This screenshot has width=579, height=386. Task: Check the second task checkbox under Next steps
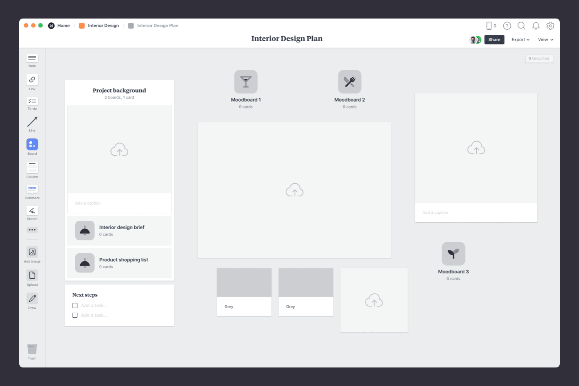coord(74,315)
